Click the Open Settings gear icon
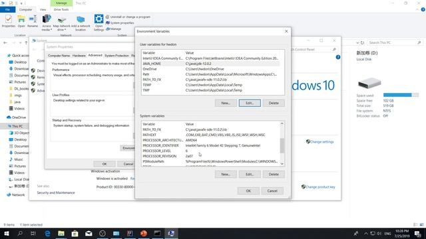 99,23
